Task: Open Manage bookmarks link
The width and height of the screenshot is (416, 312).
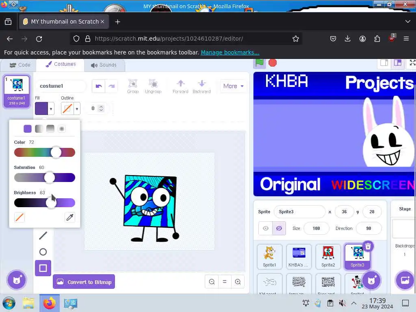Action: coord(230,52)
